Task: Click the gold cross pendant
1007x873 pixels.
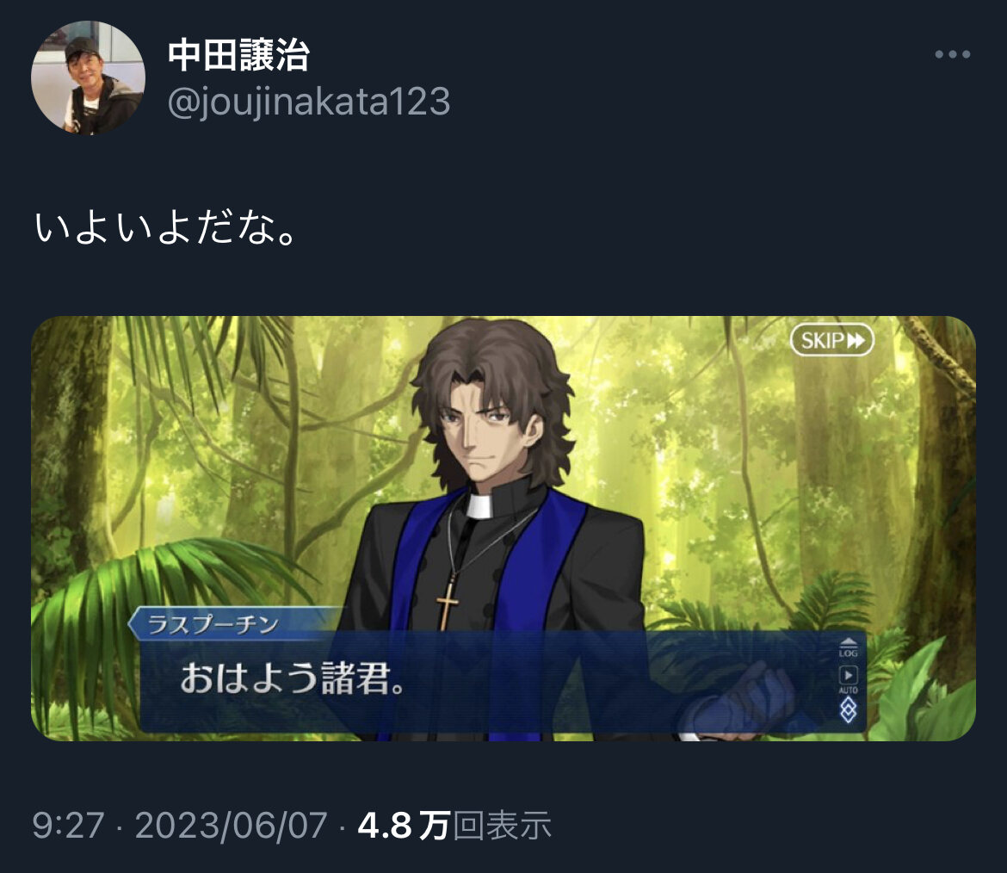Action: 448,604
